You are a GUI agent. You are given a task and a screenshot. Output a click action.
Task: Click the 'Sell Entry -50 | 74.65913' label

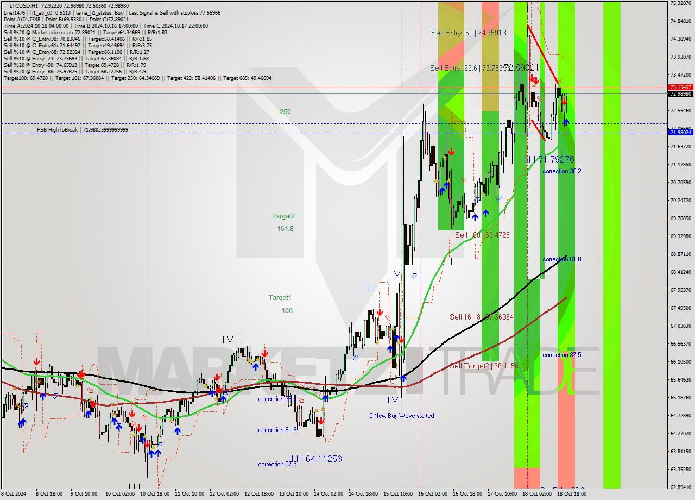pyautogui.click(x=468, y=33)
